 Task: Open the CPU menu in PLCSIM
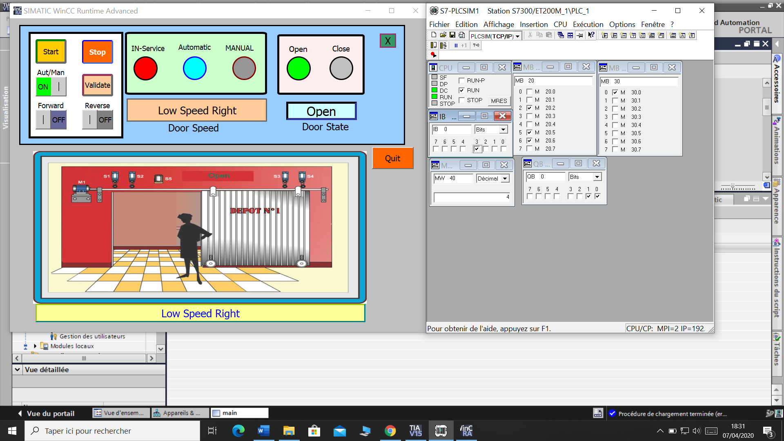pyautogui.click(x=560, y=24)
